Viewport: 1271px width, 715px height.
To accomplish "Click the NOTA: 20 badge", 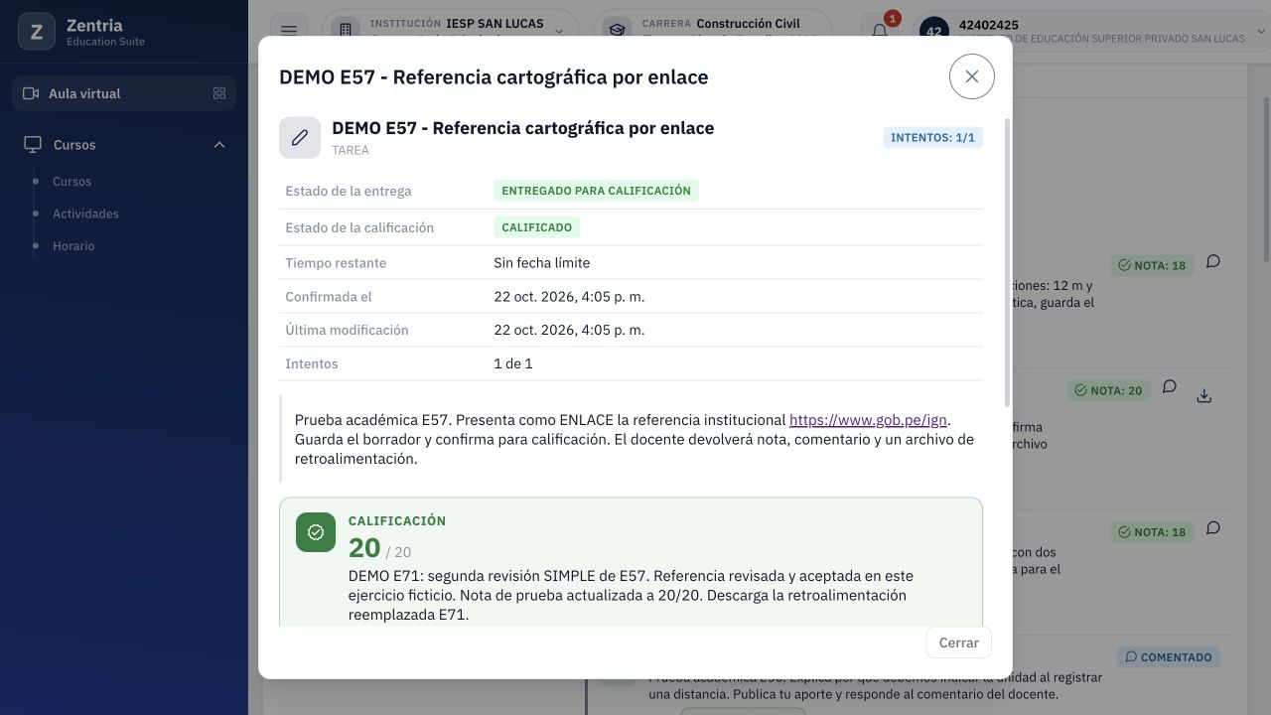I will click(1108, 390).
